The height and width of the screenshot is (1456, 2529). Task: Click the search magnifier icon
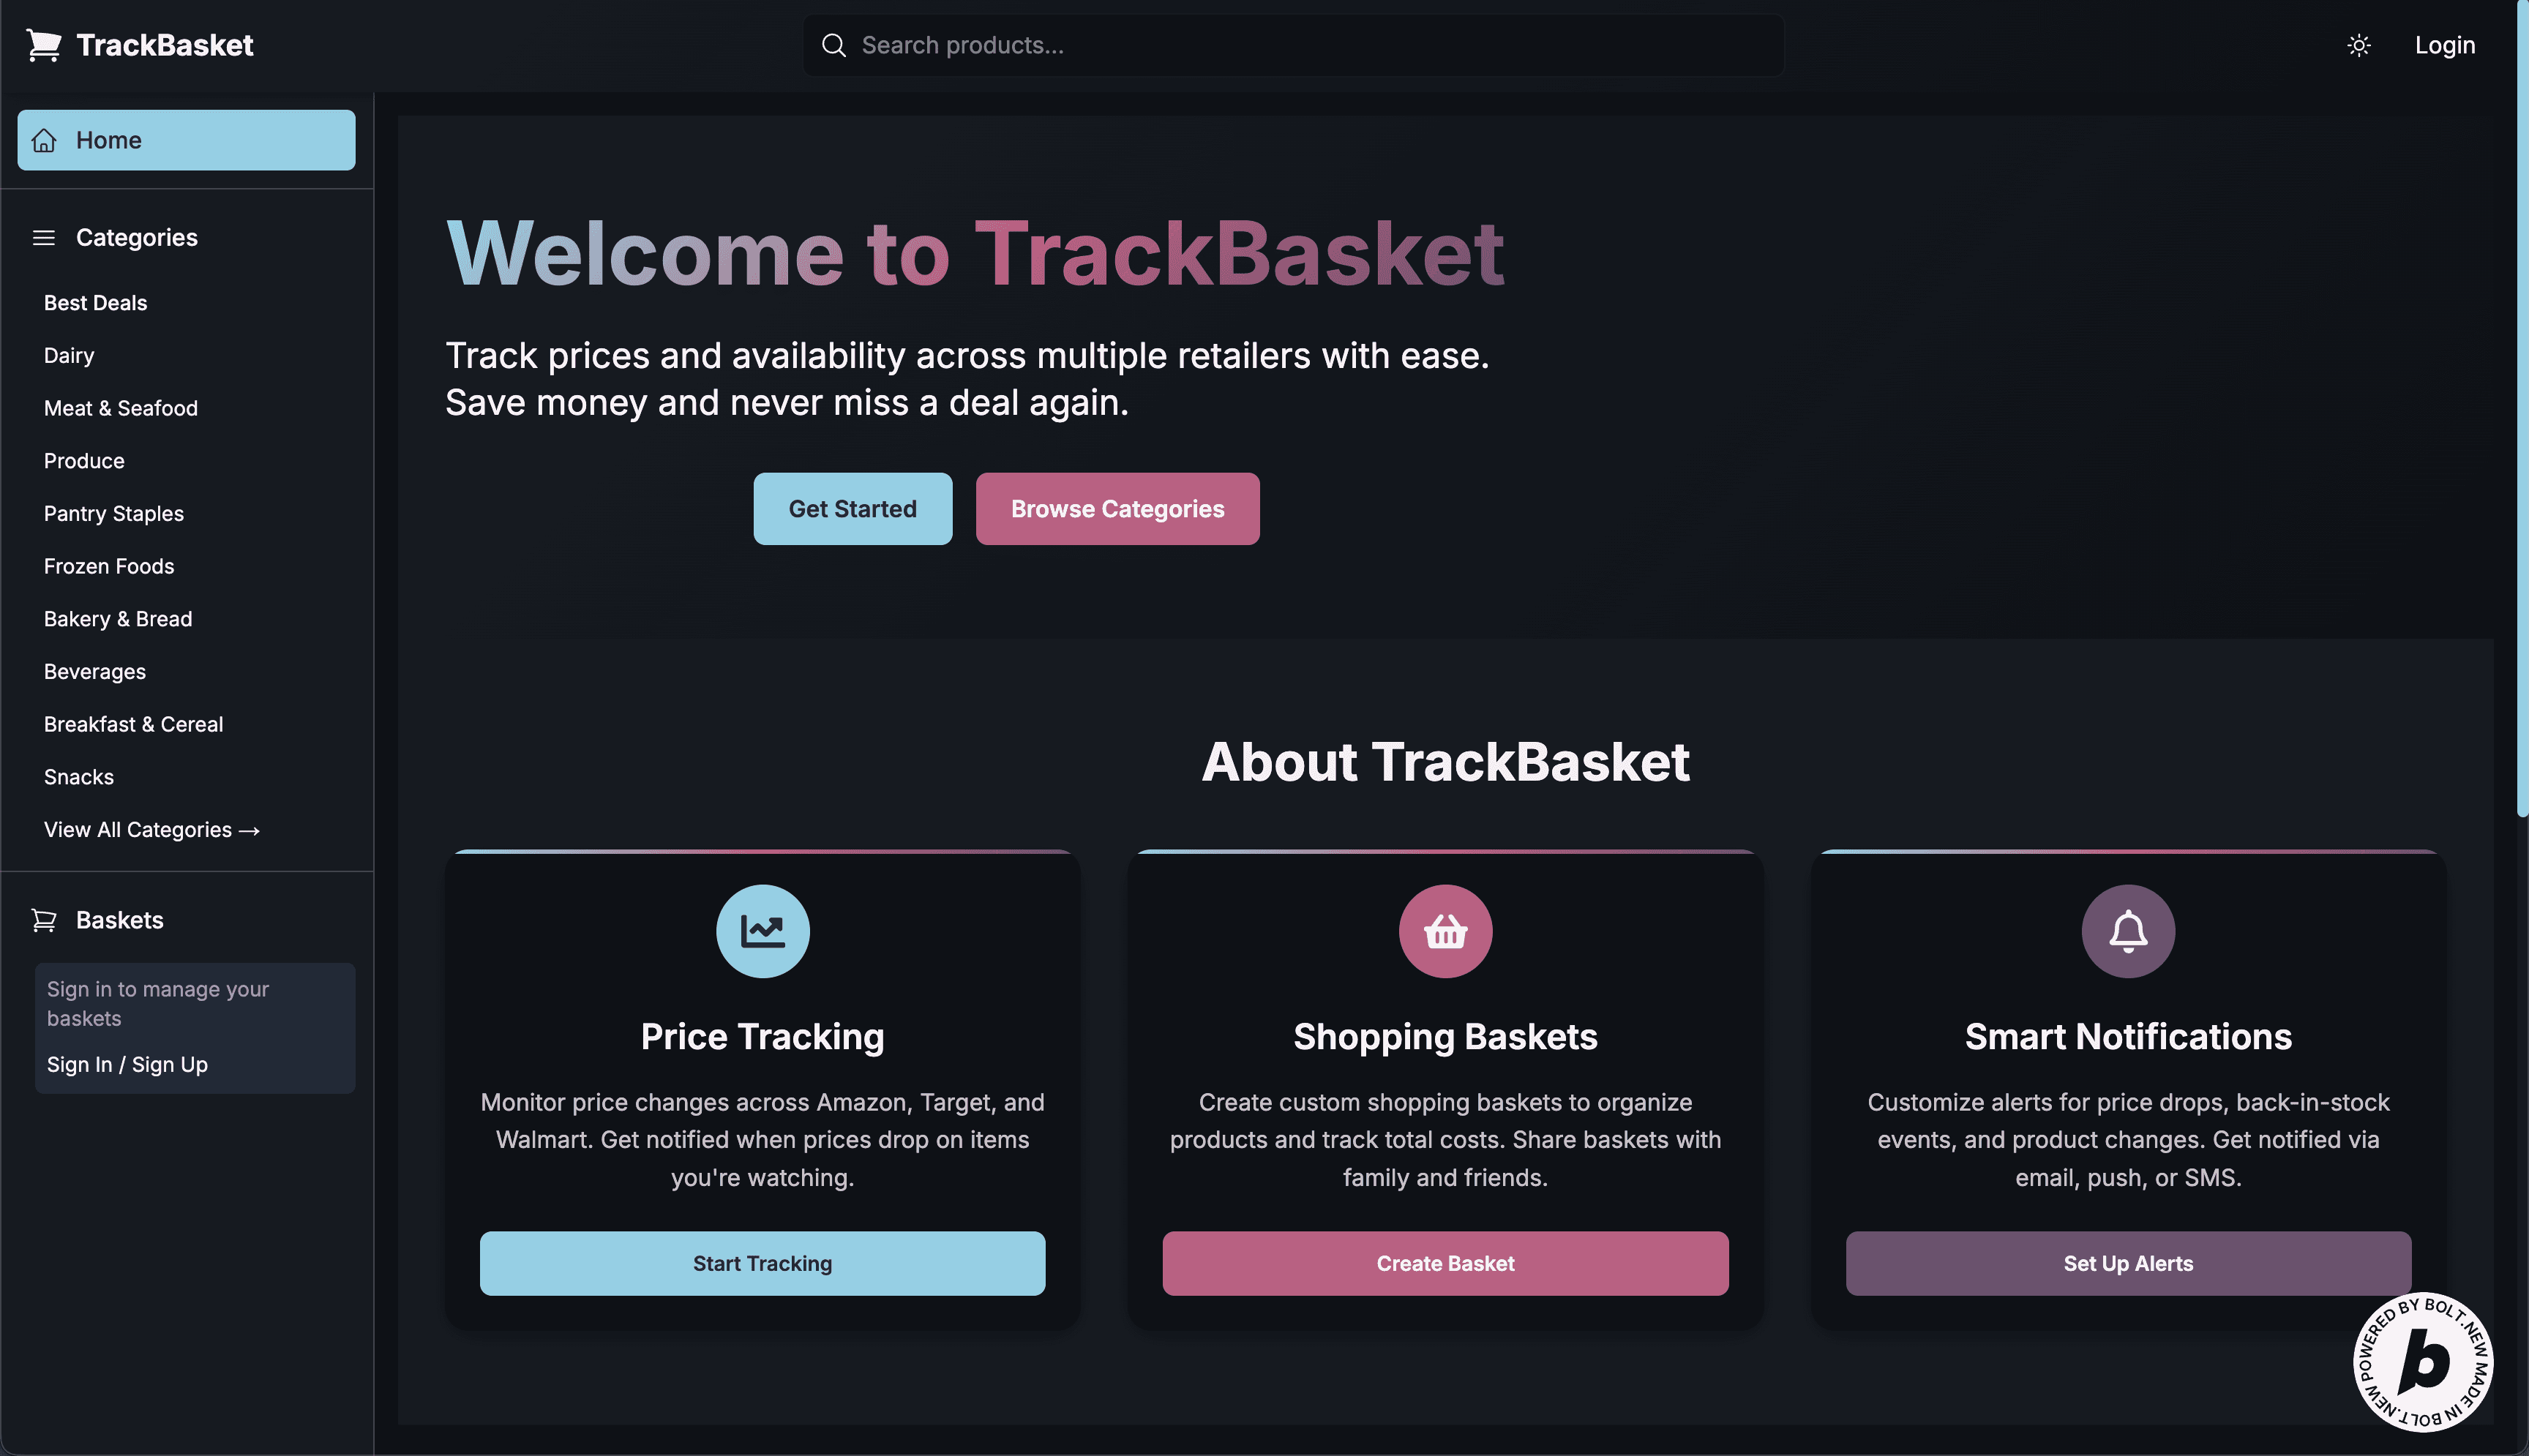(833, 45)
